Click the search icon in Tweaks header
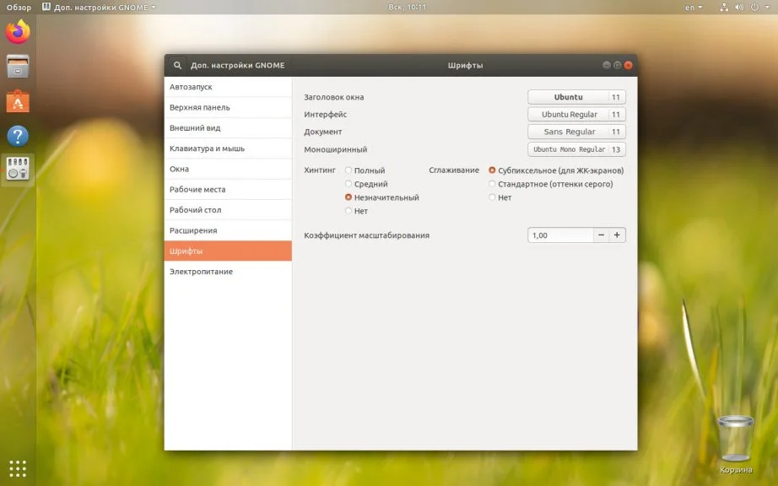Viewport: 778px width, 486px height. point(177,65)
